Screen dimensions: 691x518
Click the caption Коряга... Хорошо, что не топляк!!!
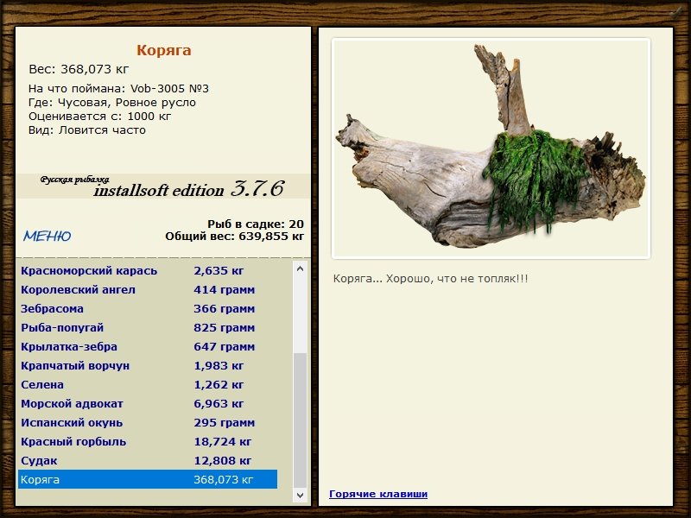430,278
